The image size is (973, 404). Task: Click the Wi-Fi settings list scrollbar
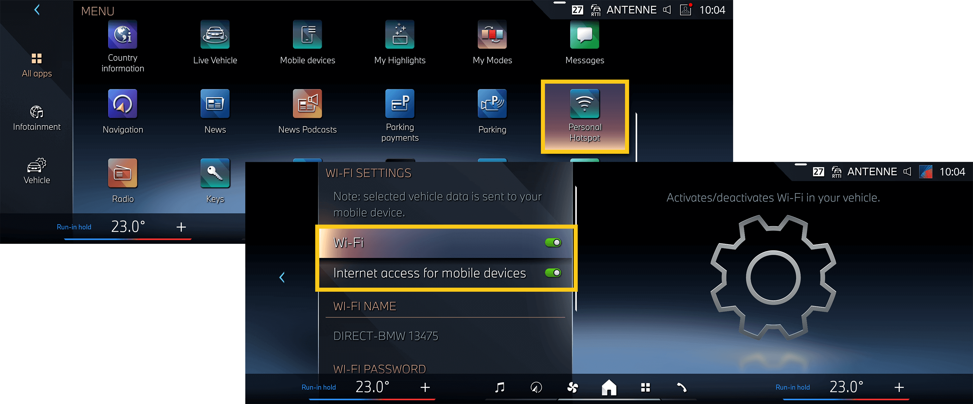click(x=576, y=249)
